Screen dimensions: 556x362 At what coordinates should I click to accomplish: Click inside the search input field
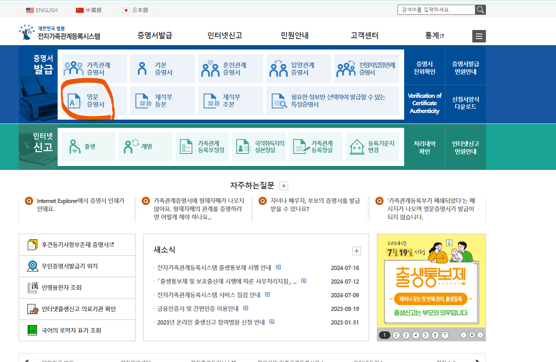[x=436, y=10]
